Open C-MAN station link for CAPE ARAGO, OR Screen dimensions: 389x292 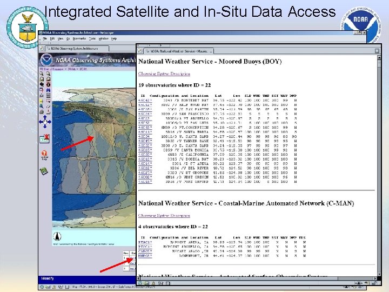tap(145, 251)
